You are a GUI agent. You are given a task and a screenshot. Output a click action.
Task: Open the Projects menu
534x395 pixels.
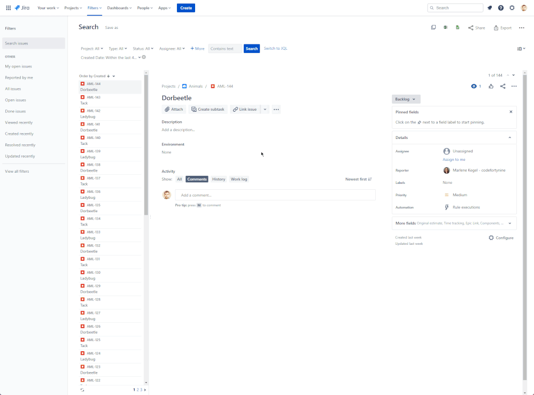[x=73, y=8]
